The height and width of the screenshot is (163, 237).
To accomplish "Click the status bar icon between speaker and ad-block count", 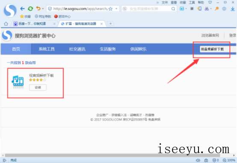I will (x=206, y=160).
